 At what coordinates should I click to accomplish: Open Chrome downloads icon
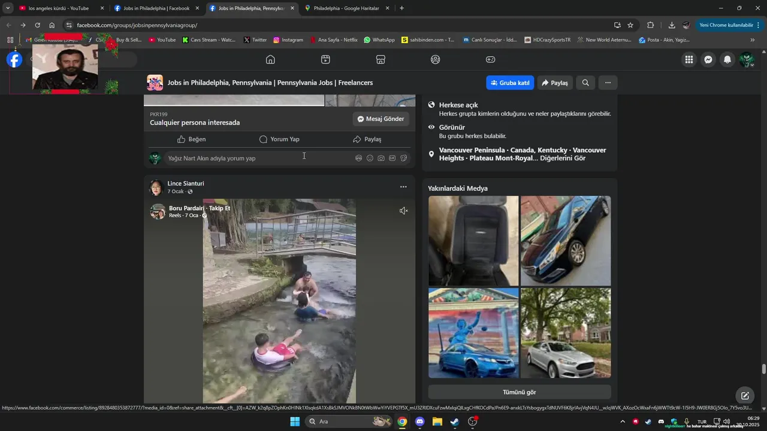click(x=672, y=25)
